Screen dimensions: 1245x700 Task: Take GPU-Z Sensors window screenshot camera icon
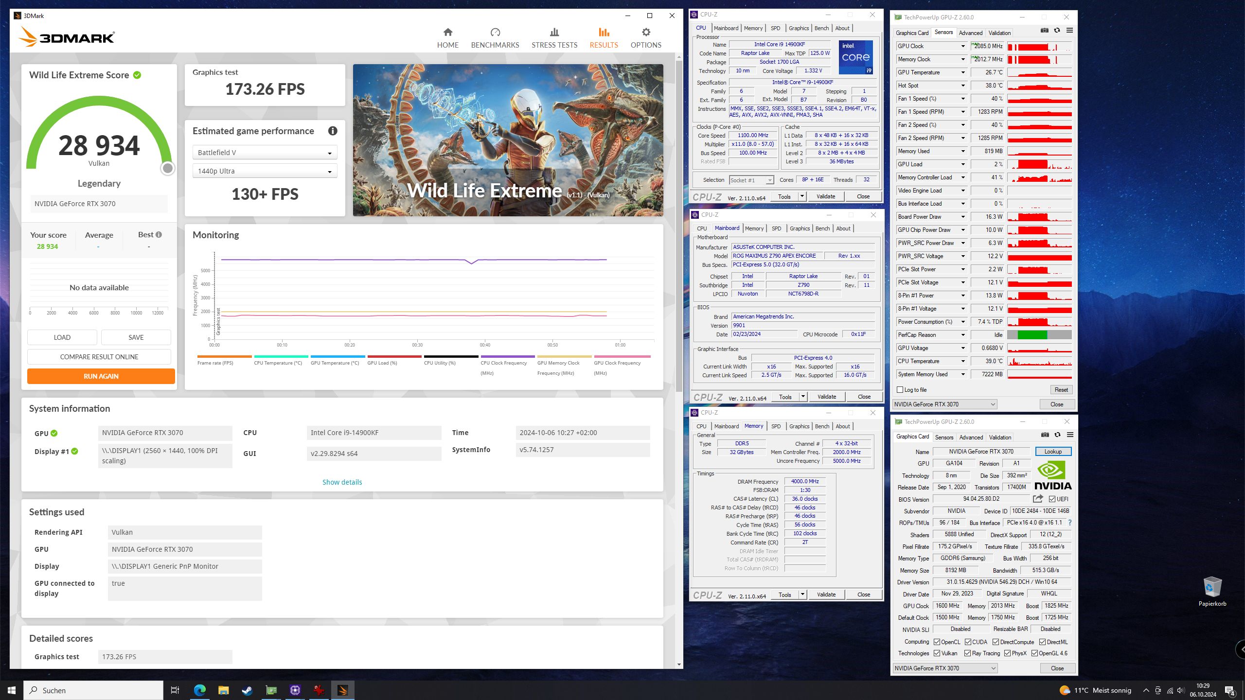coord(1044,30)
